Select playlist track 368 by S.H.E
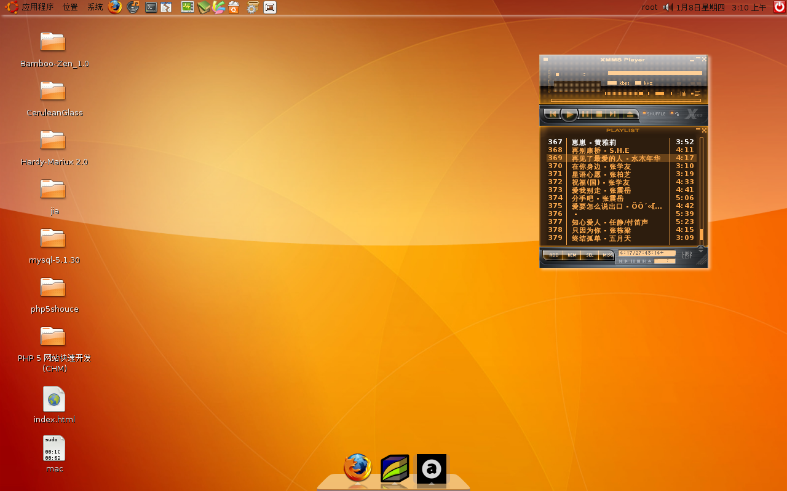 pos(621,150)
